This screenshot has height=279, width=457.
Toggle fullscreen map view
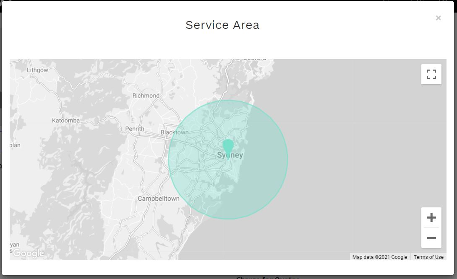click(x=431, y=74)
